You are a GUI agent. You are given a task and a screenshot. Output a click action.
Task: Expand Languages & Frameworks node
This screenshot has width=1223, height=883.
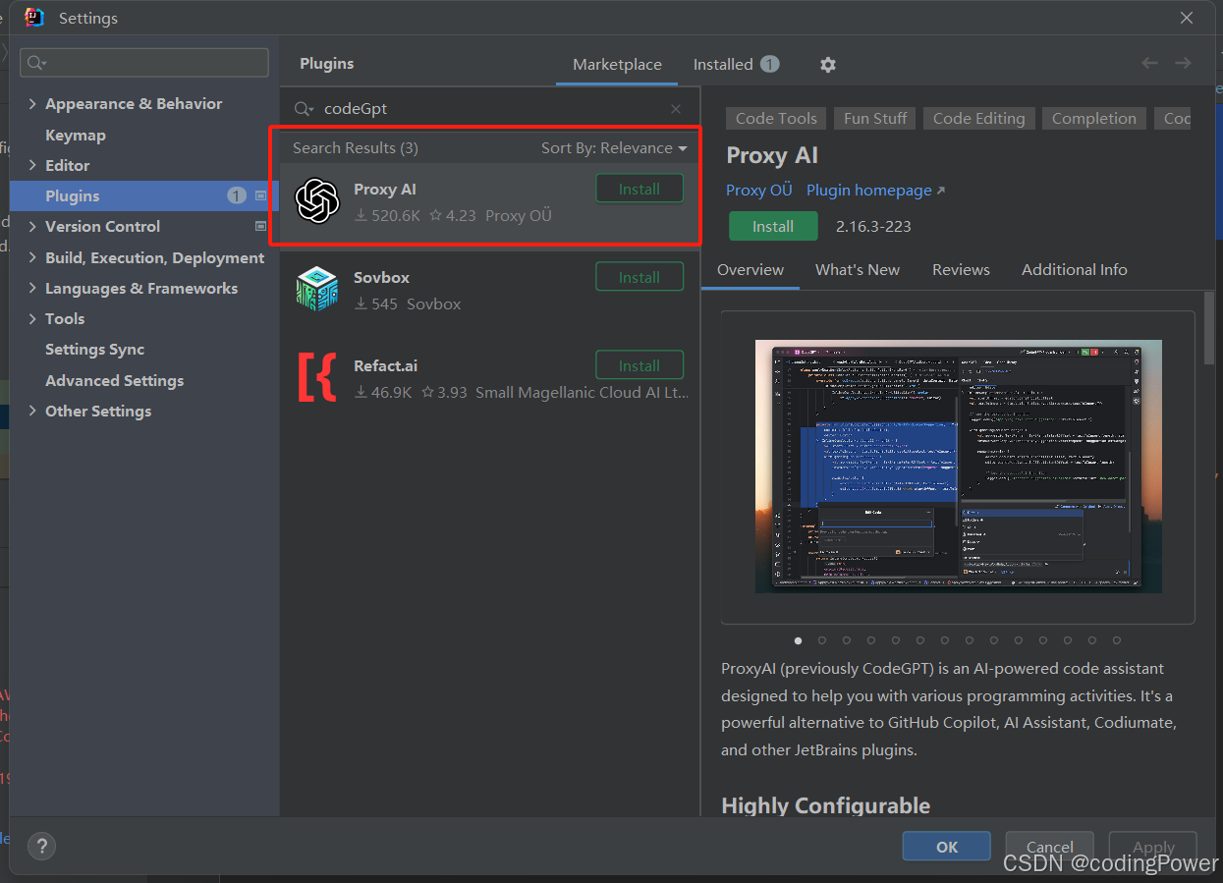point(32,288)
